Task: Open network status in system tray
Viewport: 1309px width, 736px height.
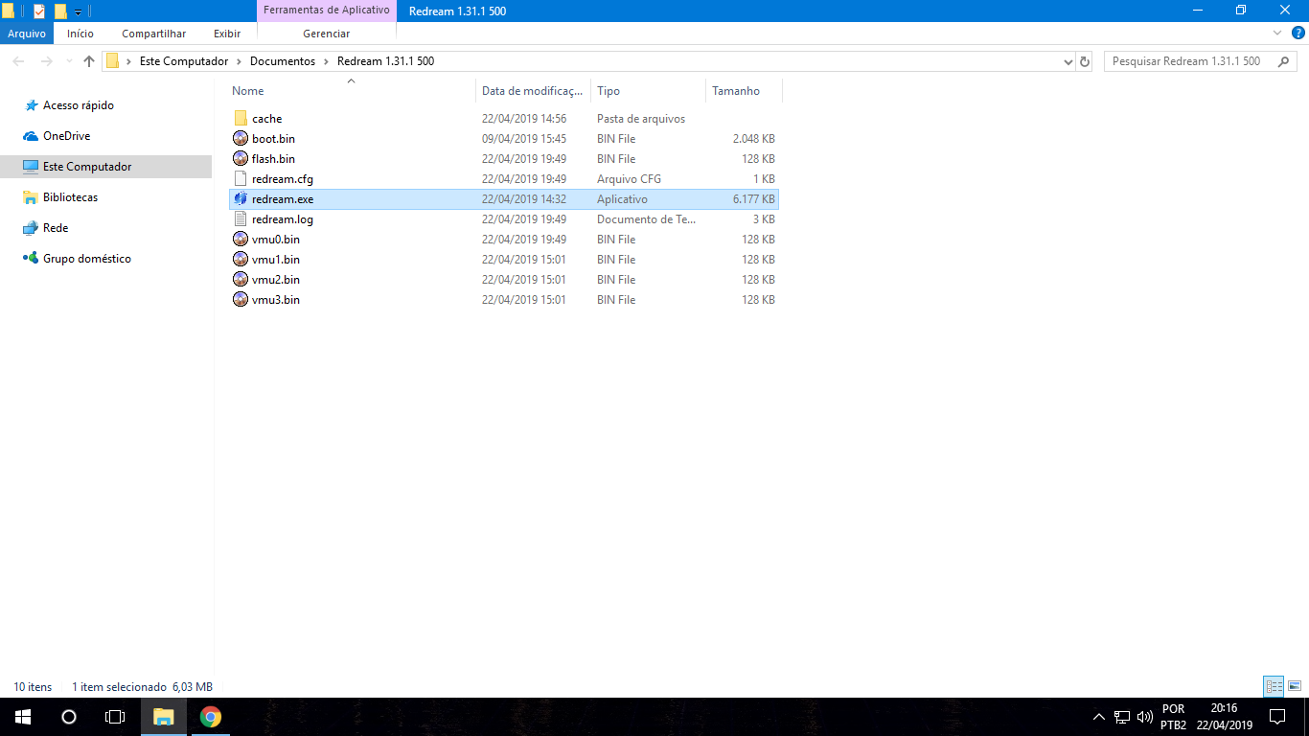Action: 1122,717
